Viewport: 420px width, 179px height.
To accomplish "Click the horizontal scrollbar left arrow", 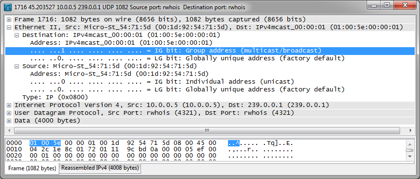I will click(9, 130).
